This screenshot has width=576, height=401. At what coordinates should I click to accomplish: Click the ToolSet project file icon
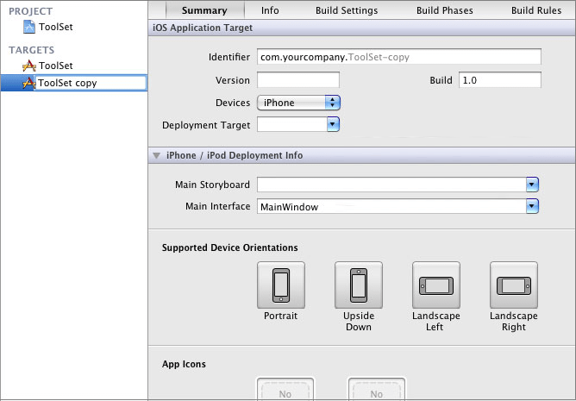(29, 27)
